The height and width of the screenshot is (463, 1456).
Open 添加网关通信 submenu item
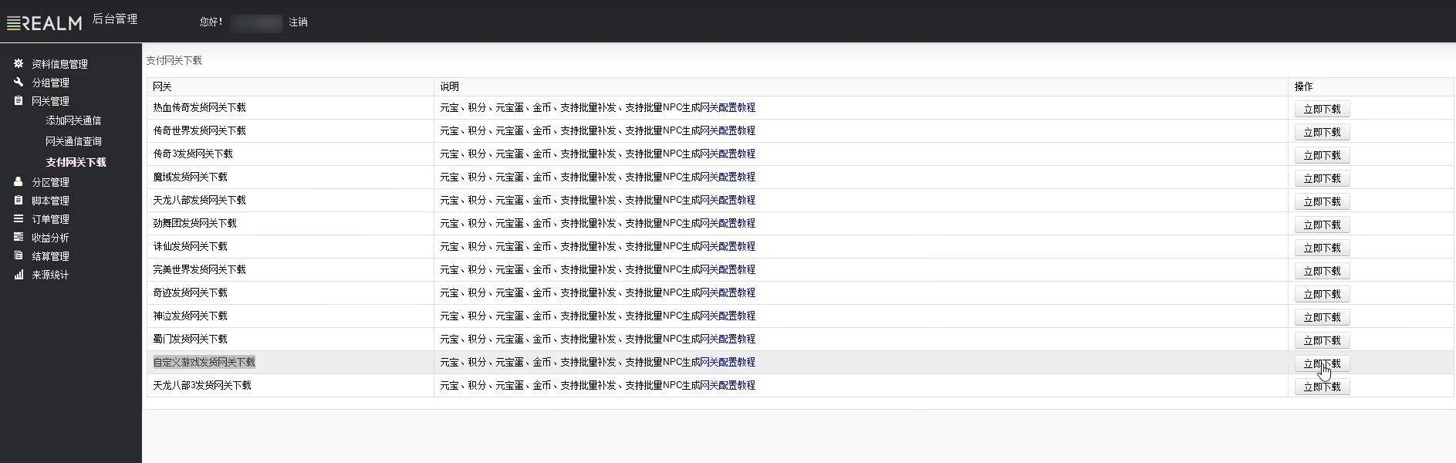pos(73,120)
